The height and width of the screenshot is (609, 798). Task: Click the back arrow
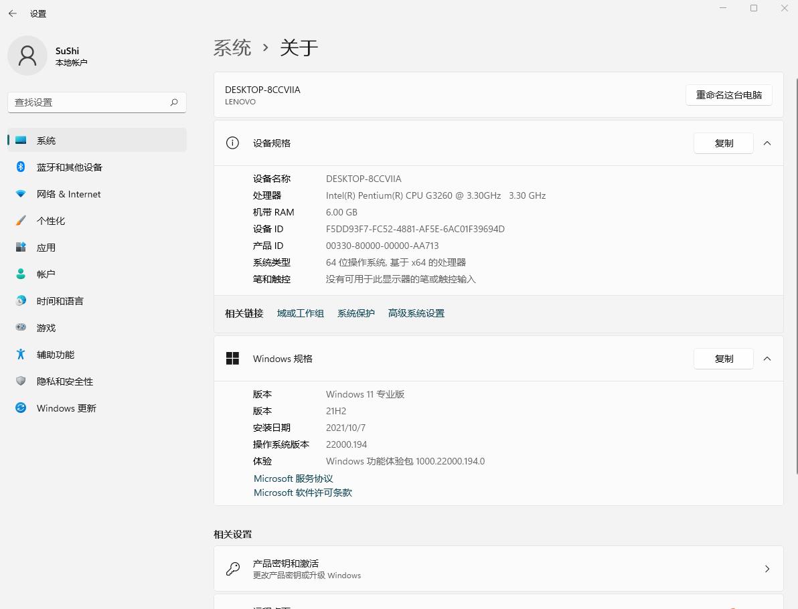pos(12,13)
